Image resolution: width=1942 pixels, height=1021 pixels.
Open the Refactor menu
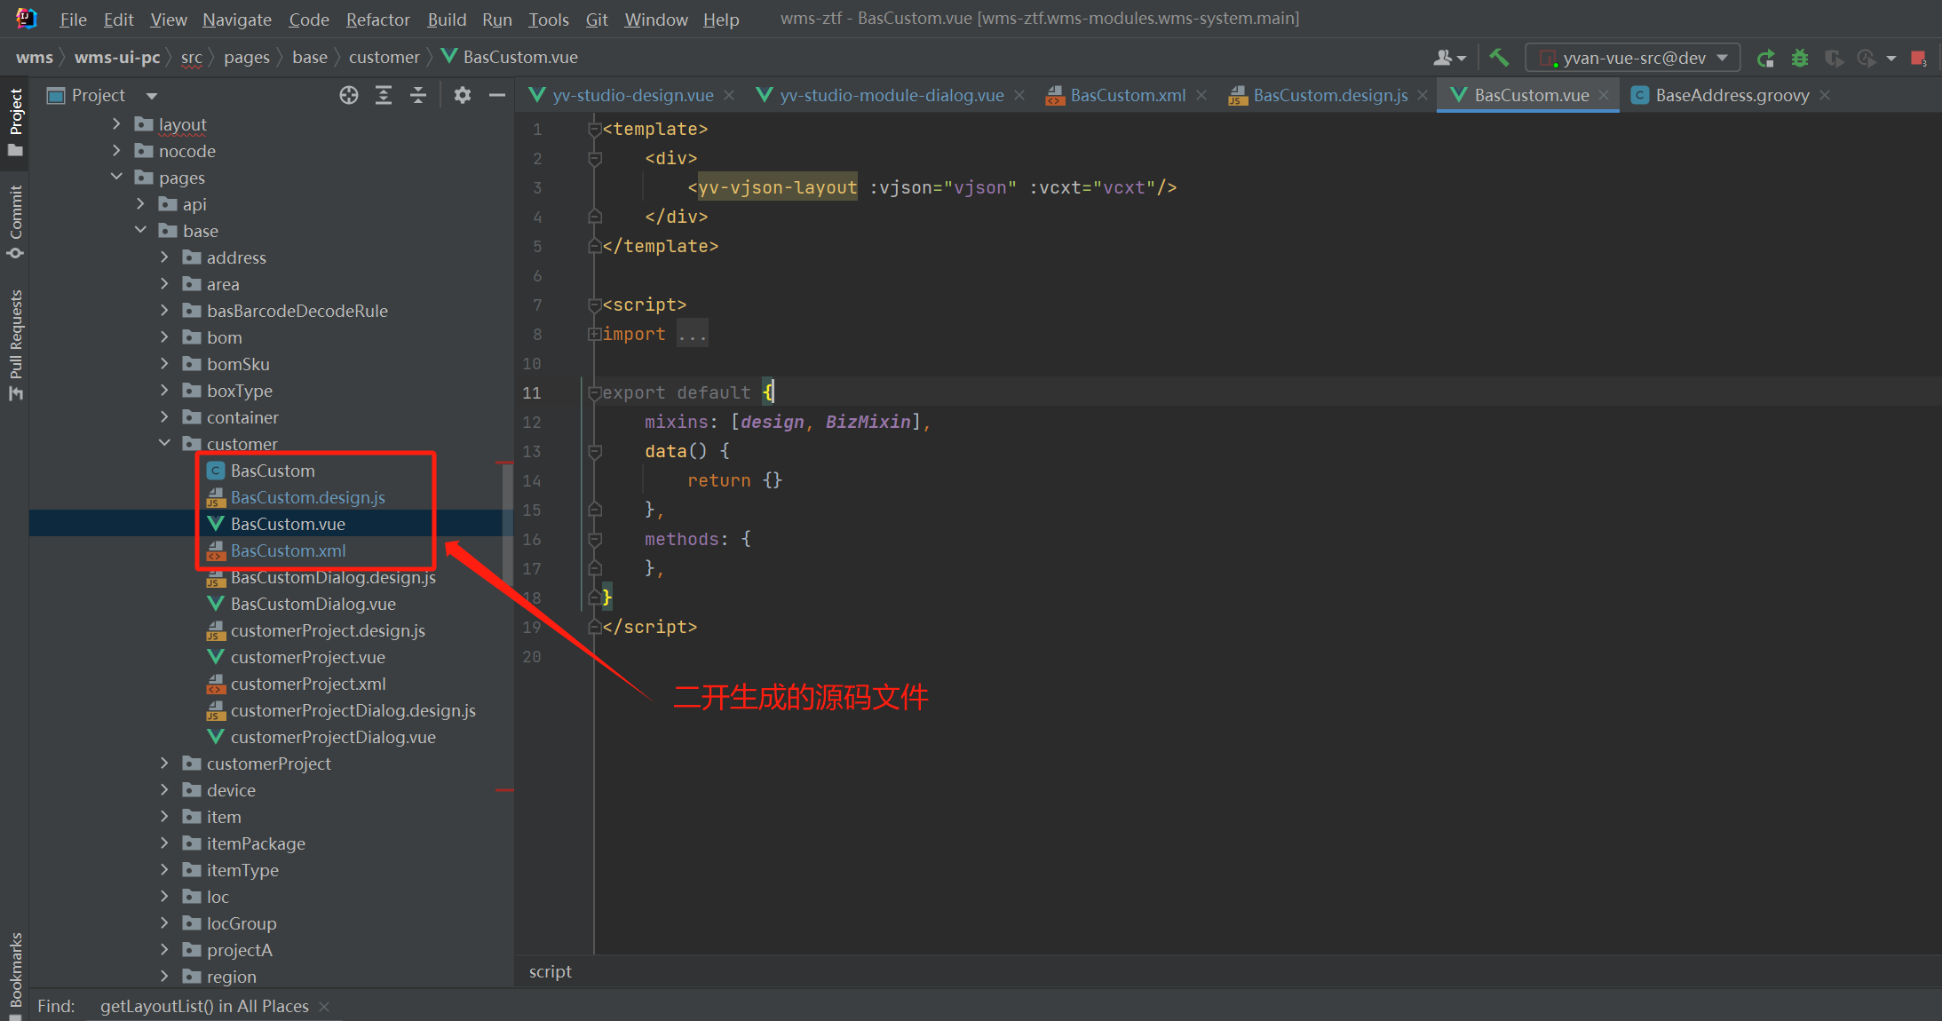point(377,20)
